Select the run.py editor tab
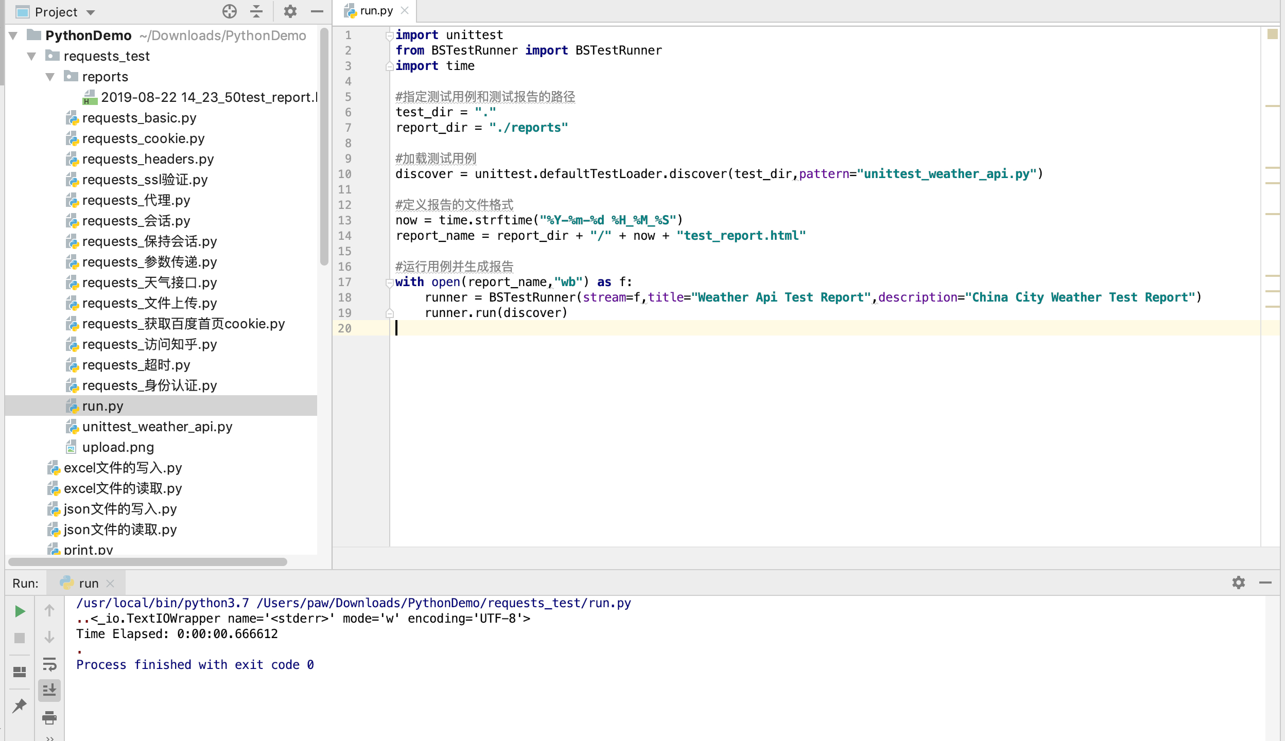 (x=376, y=11)
